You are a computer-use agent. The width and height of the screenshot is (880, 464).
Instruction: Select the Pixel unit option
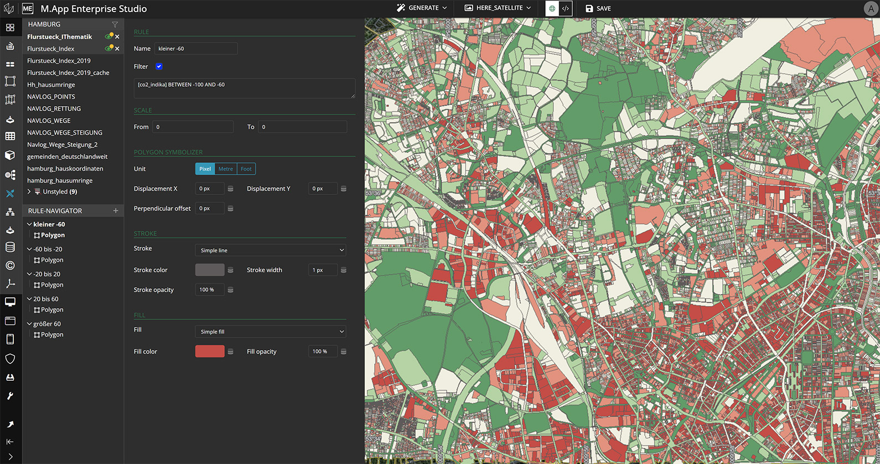click(x=205, y=169)
